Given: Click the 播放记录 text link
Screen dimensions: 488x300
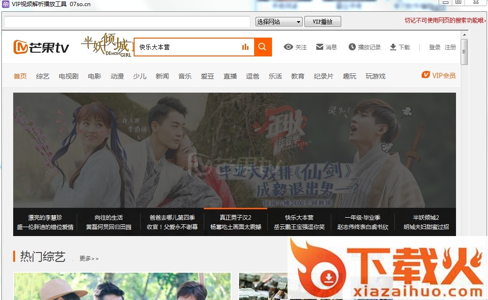Looking at the screenshot, I should coord(369,47).
